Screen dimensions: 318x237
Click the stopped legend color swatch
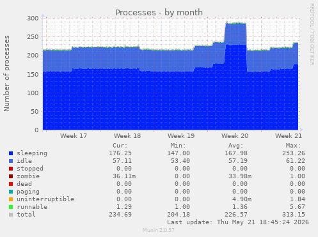(11, 169)
